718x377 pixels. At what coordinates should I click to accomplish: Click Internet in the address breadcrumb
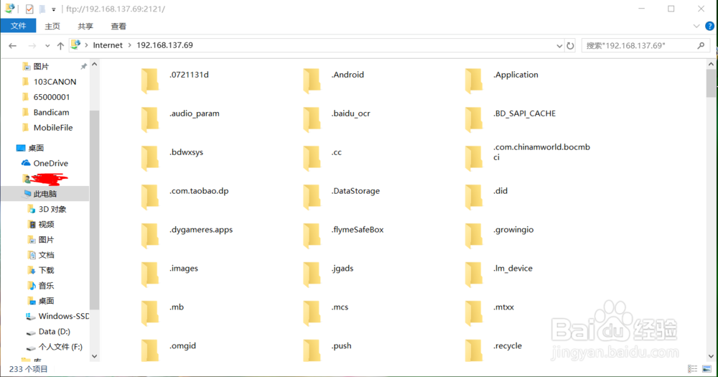[108, 45]
